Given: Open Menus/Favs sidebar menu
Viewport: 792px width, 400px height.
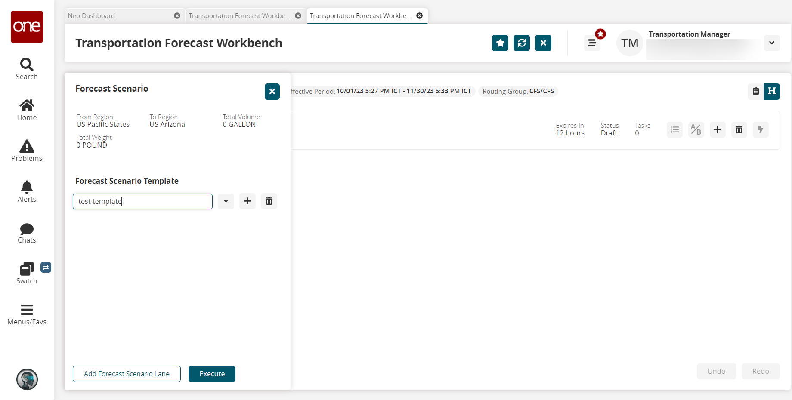Looking at the screenshot, I should point(27,315).
